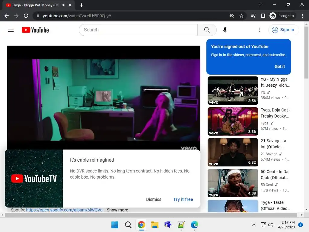The width and height of the screenshot is (309, 232).
Task: Open the YG My Nigga video thumbnail
Action: click(233, 91)
